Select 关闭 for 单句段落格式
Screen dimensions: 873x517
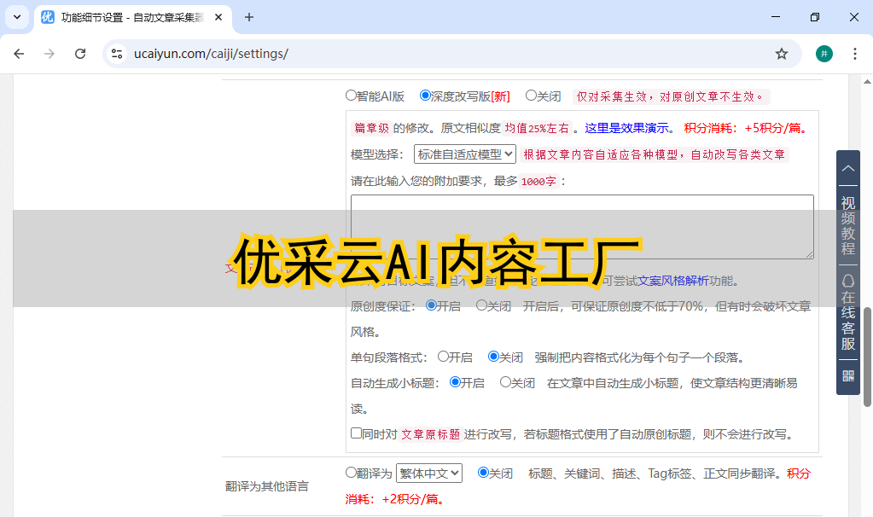(x=493, y=357)
